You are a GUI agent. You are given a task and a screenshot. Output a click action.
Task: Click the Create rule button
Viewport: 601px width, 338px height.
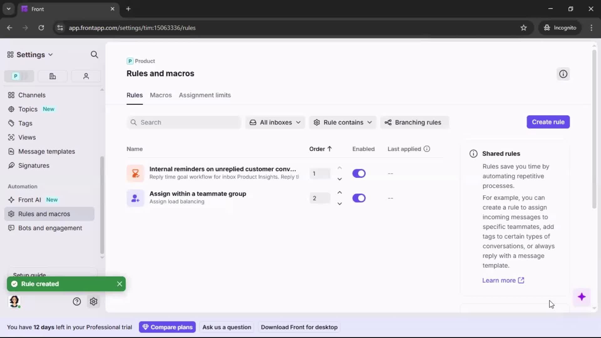[x=548, y=122]
